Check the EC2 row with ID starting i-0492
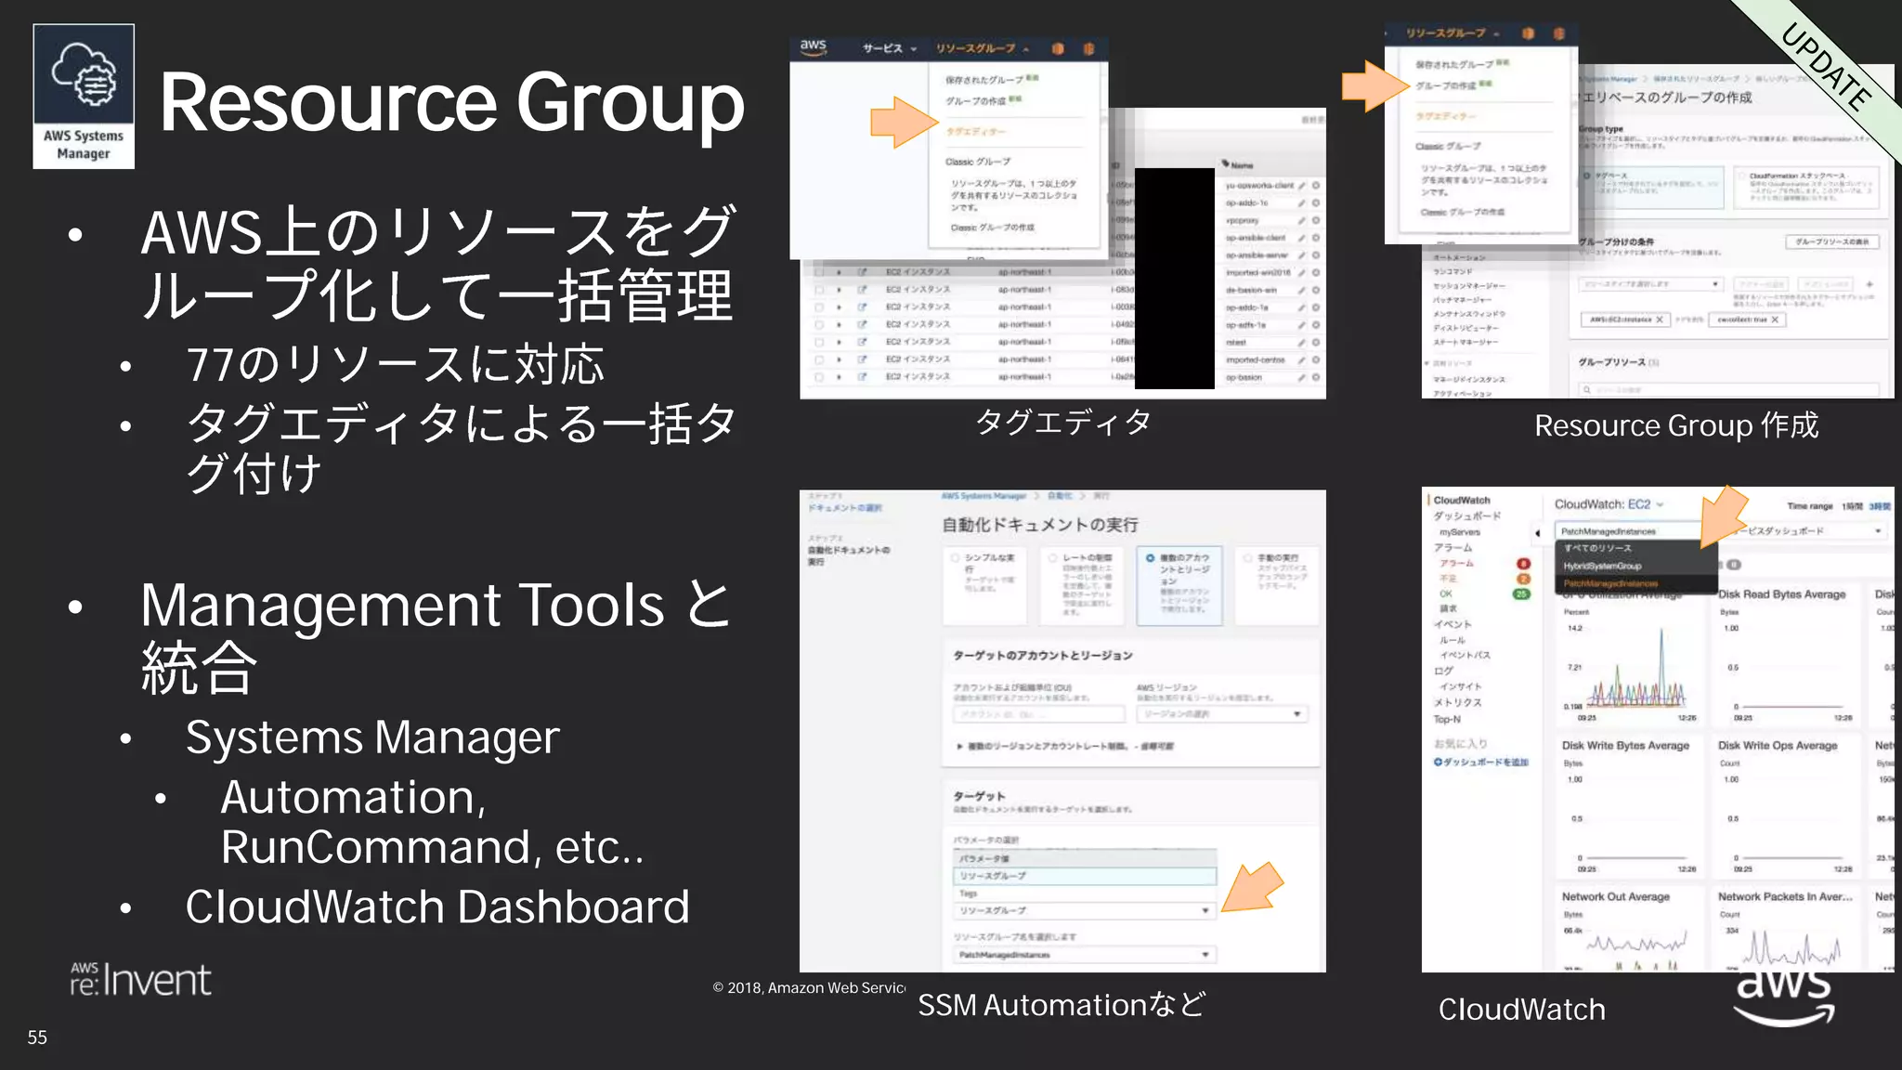1902x1070 pixels. [819, 325]
